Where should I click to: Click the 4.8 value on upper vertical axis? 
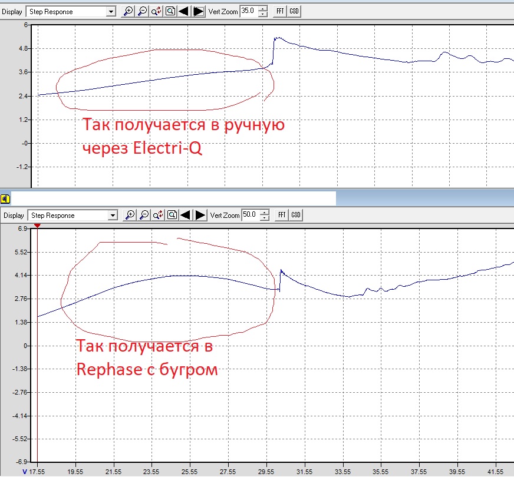24,48
